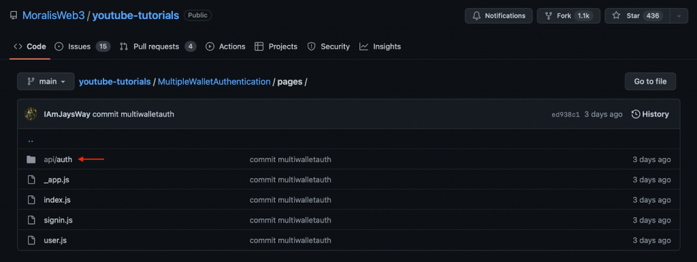Click the repository book icon
This screenshot has width=697, height=262.
pyautogui.click(x=14, y=16)
